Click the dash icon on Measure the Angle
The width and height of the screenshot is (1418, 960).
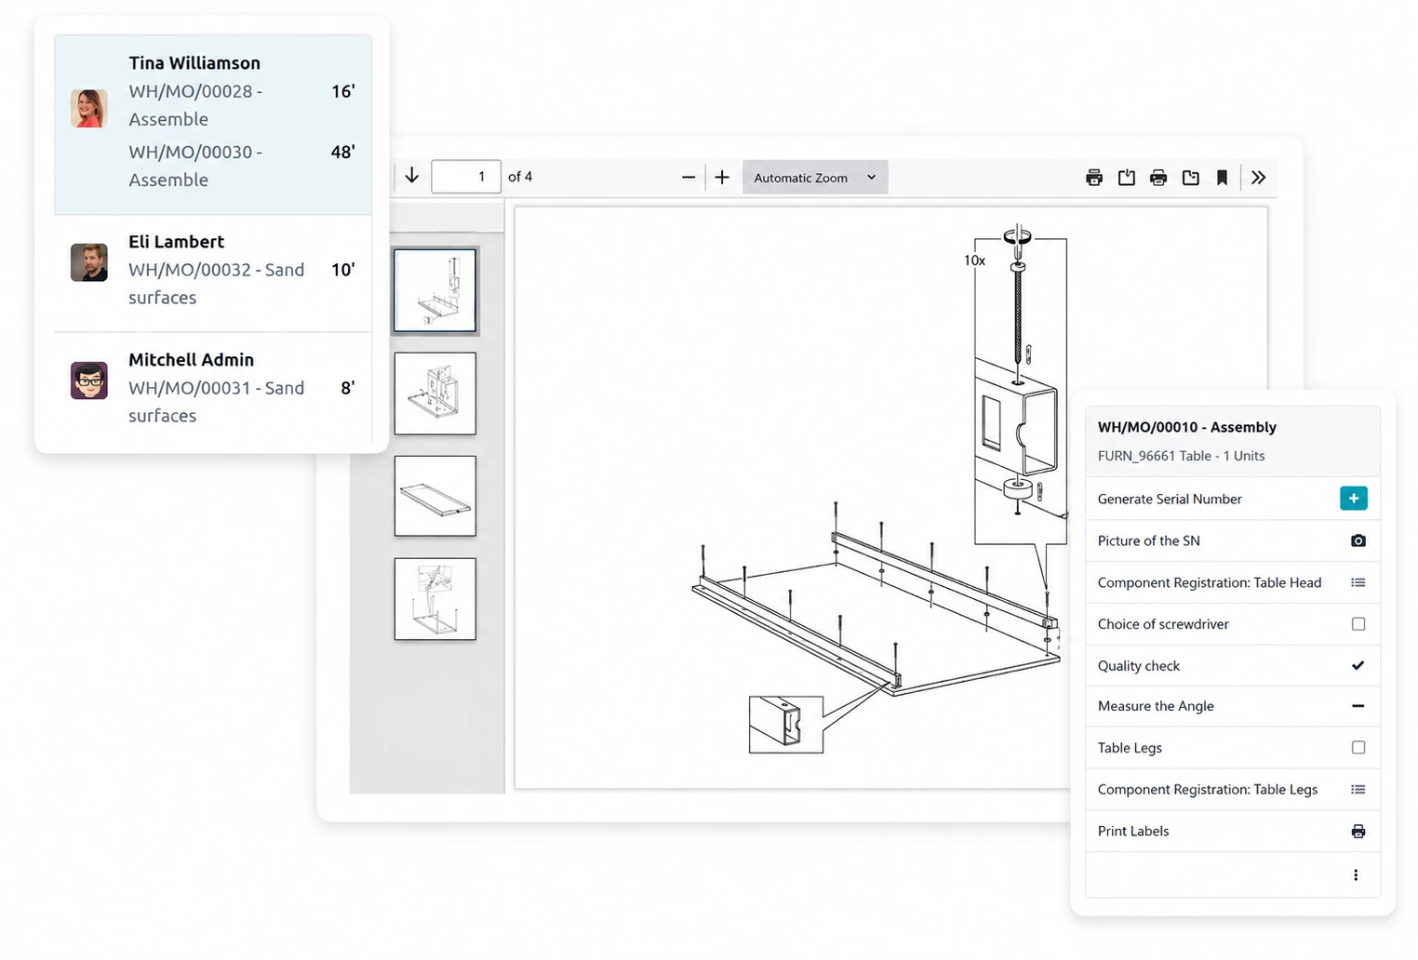click(1358, 706)
